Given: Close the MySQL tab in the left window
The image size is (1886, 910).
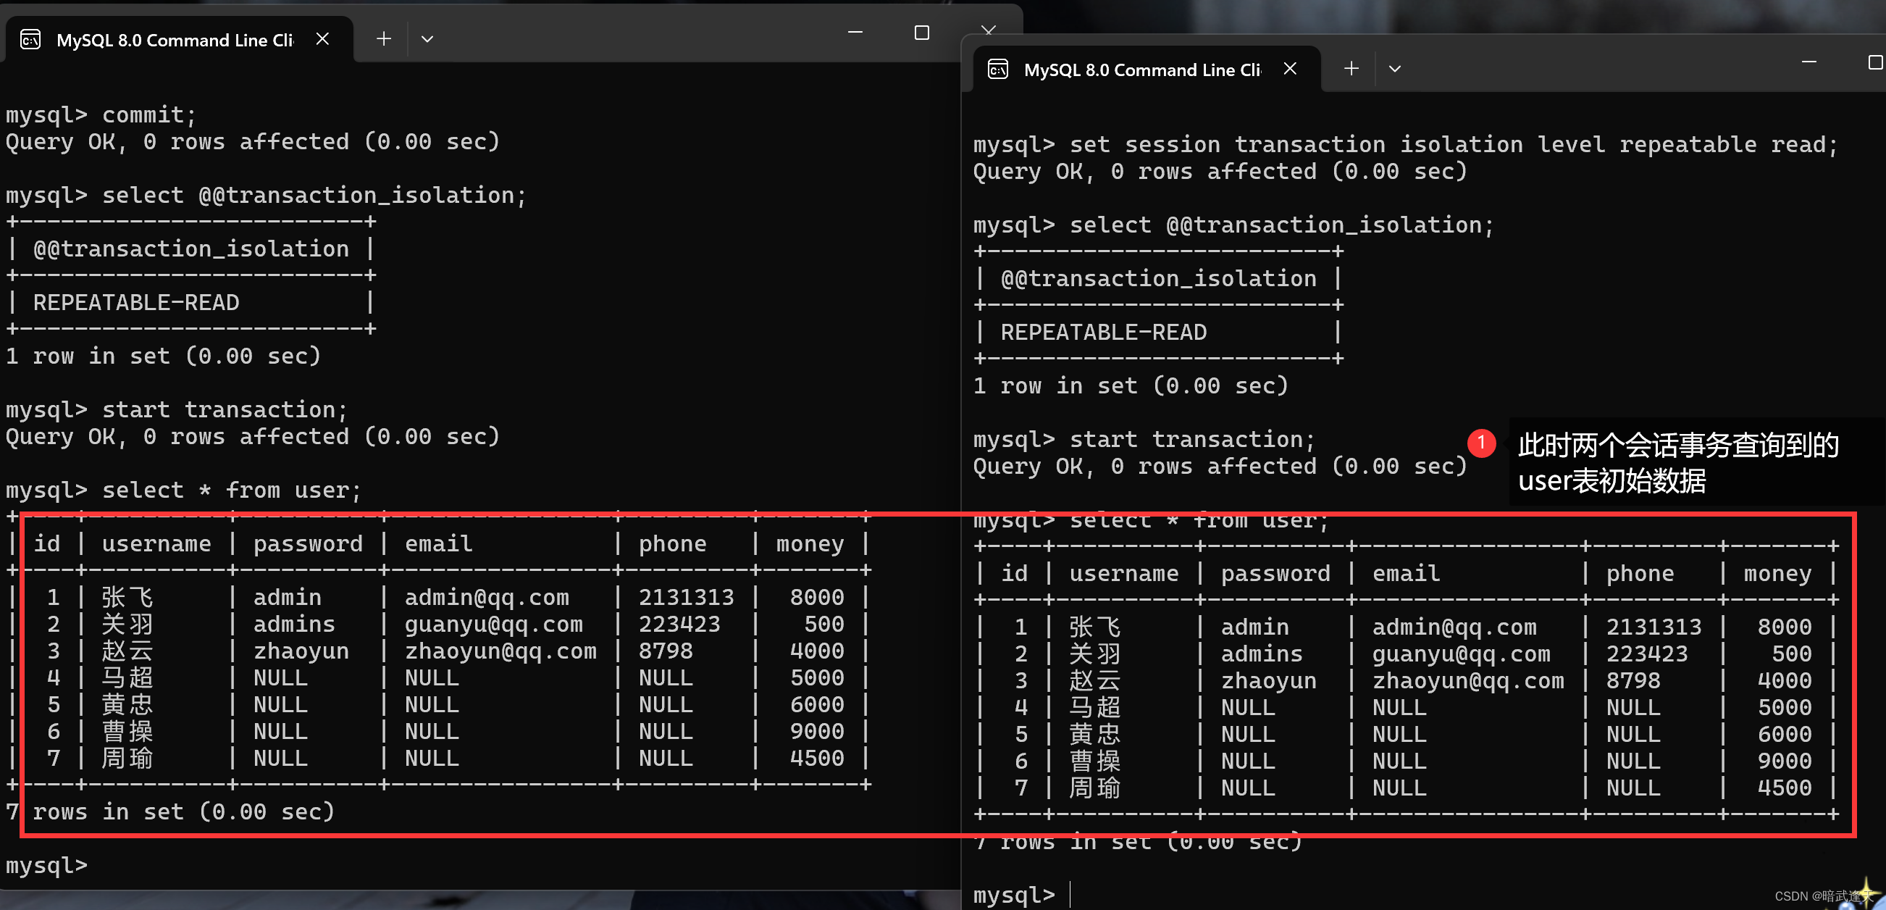Looking at the screenshot, I should [x=322, y=39].
